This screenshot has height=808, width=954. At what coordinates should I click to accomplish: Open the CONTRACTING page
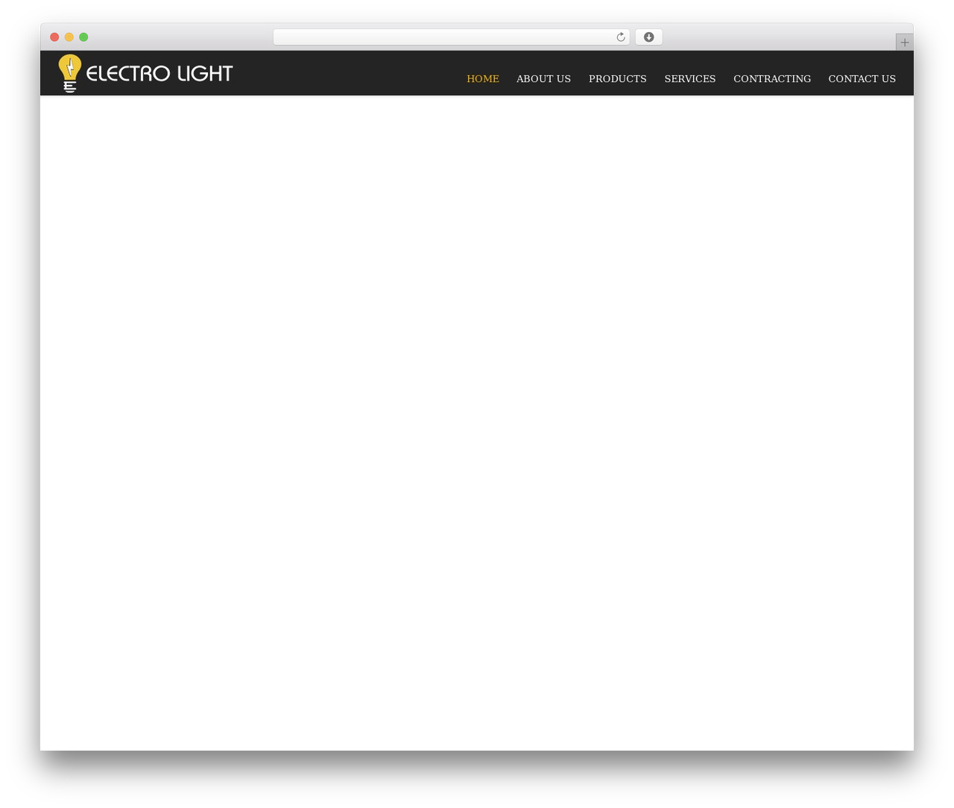click(772, 79)
